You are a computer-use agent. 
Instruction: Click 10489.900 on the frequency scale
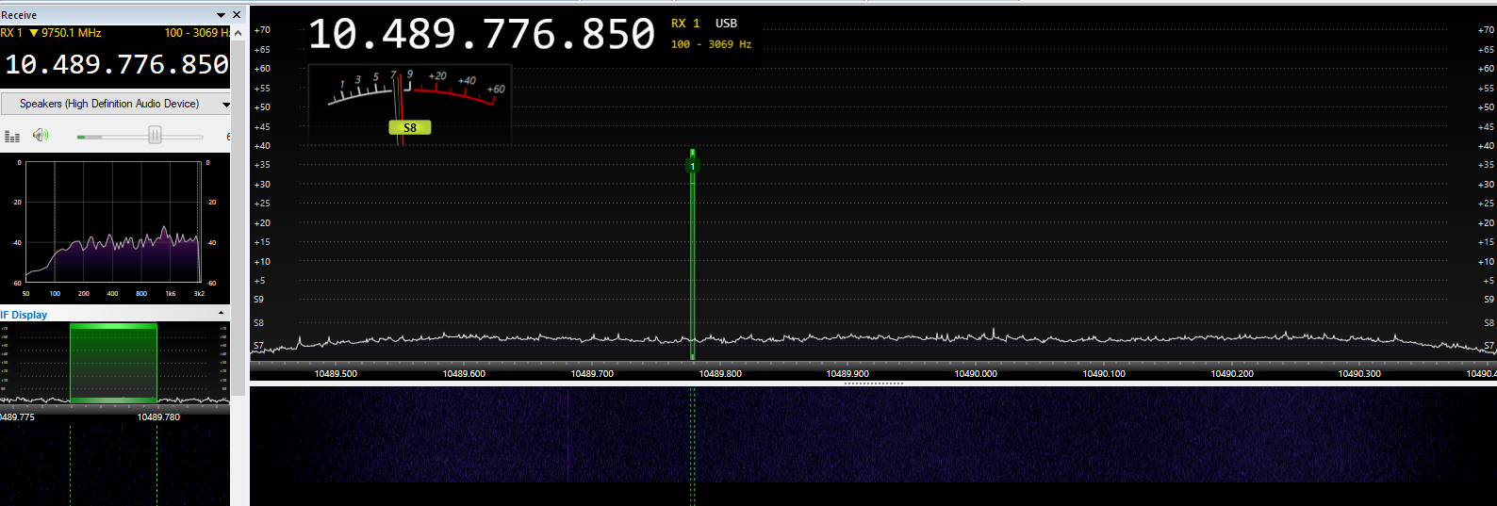[x=847, y=374]
